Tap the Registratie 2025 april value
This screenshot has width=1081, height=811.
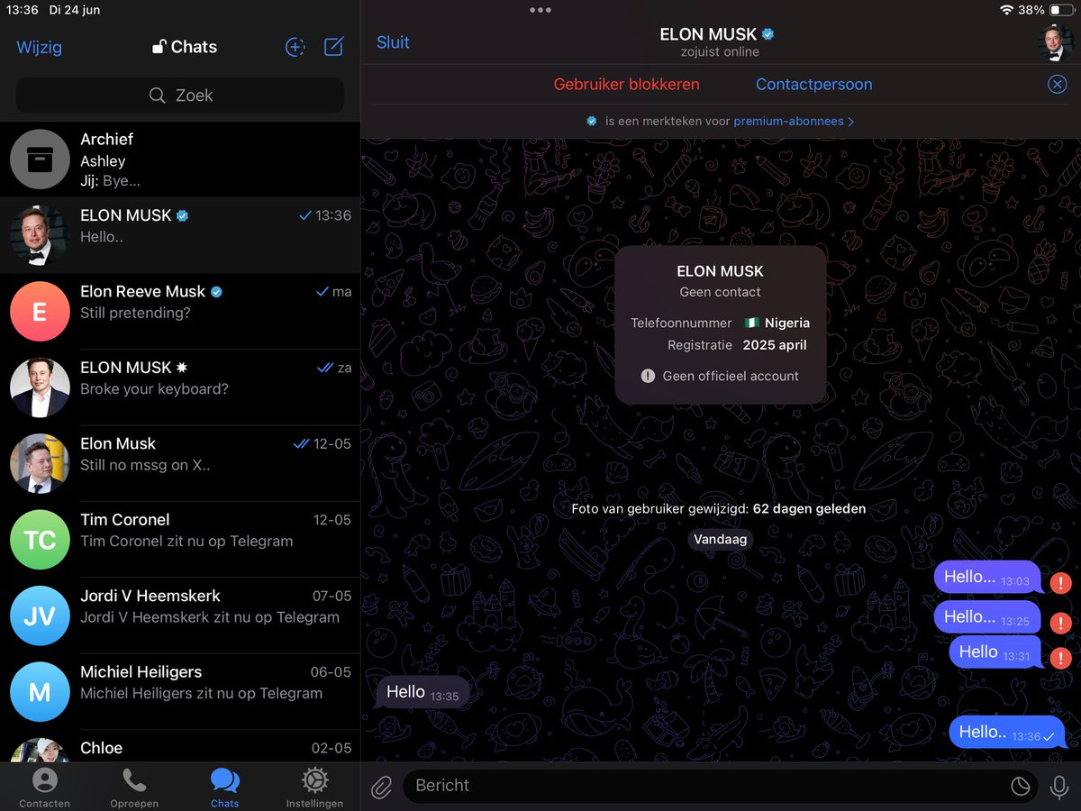(775, 345)
